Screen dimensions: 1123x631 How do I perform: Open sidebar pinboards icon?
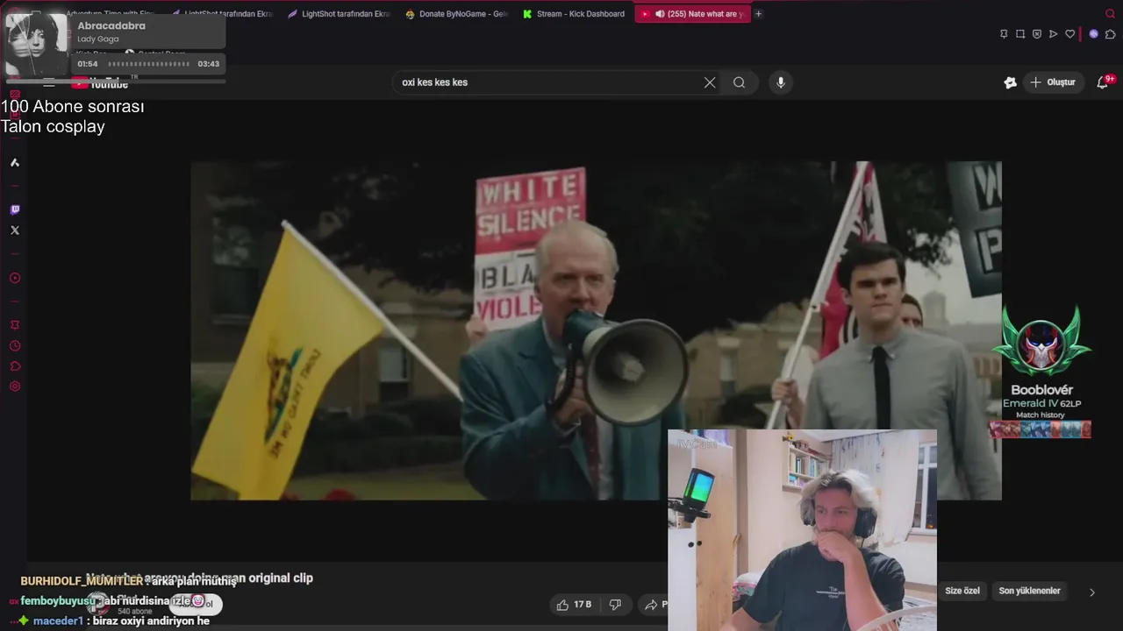tap(15, 325)
